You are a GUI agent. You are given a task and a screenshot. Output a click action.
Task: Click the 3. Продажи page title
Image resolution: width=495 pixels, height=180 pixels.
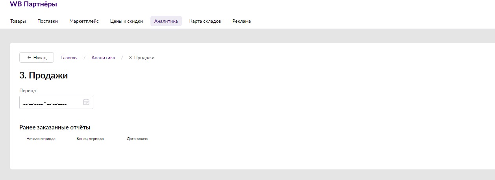44,76
